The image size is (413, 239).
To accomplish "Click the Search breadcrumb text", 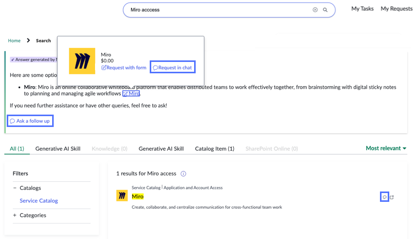I will (x=43, y=41).
